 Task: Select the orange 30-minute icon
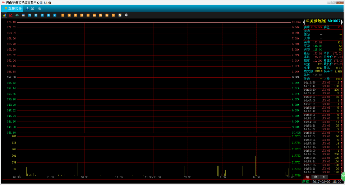point(88,15)
